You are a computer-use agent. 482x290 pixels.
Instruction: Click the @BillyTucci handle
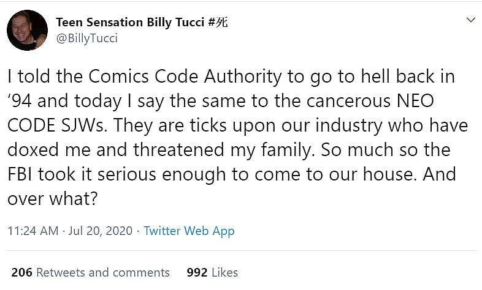pos(86,39)
